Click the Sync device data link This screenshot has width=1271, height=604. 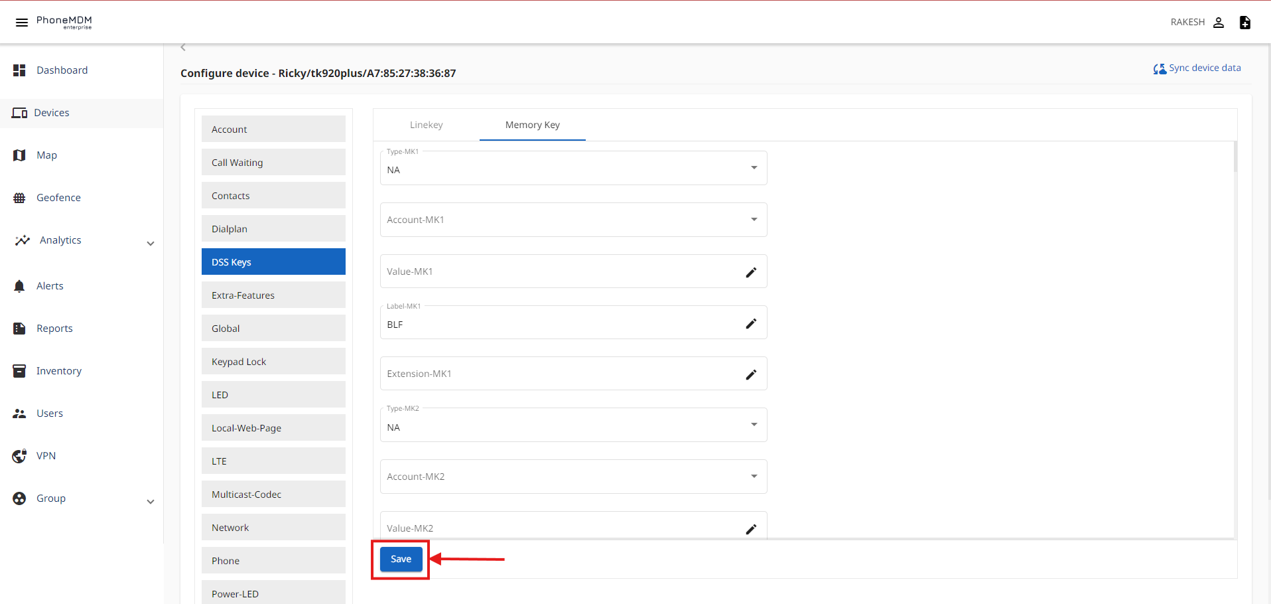(1197, 68)
